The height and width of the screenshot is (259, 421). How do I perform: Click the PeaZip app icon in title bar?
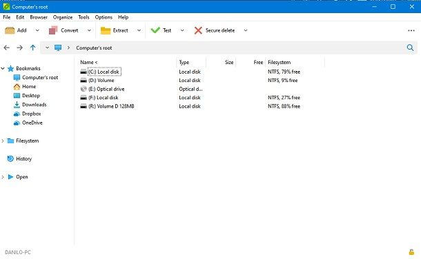tap(6, 7)
